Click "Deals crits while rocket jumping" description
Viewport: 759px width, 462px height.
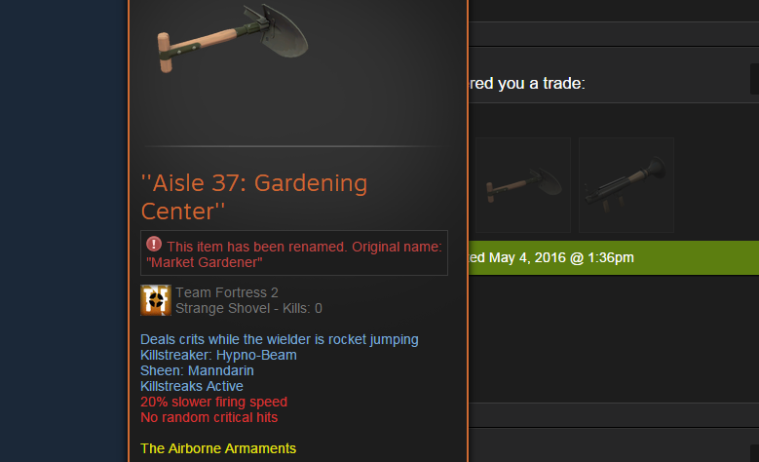[x=280, y=339]
